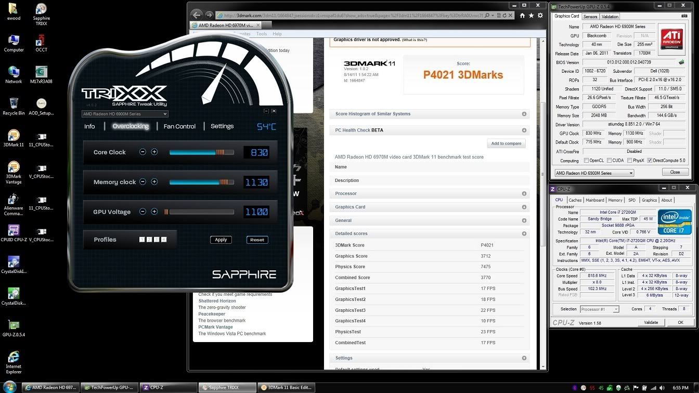This screenshot has height=393, width=699.
Task: Decrease Memory clock with minus icon
Action: click(143, 182)
